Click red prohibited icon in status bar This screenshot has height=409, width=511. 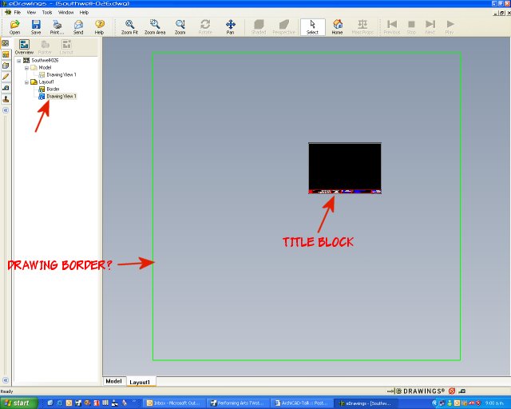[x=452, y=391]
